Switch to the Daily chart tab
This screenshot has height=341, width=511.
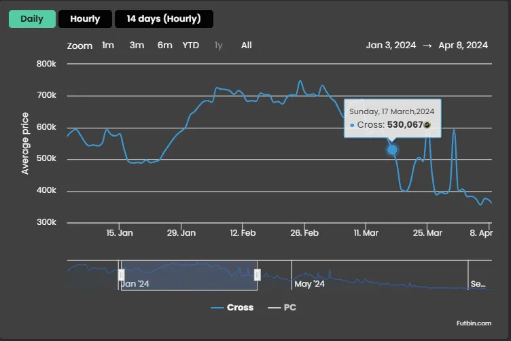point(32,19)
